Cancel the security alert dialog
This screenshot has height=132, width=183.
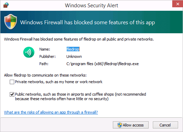165,125
